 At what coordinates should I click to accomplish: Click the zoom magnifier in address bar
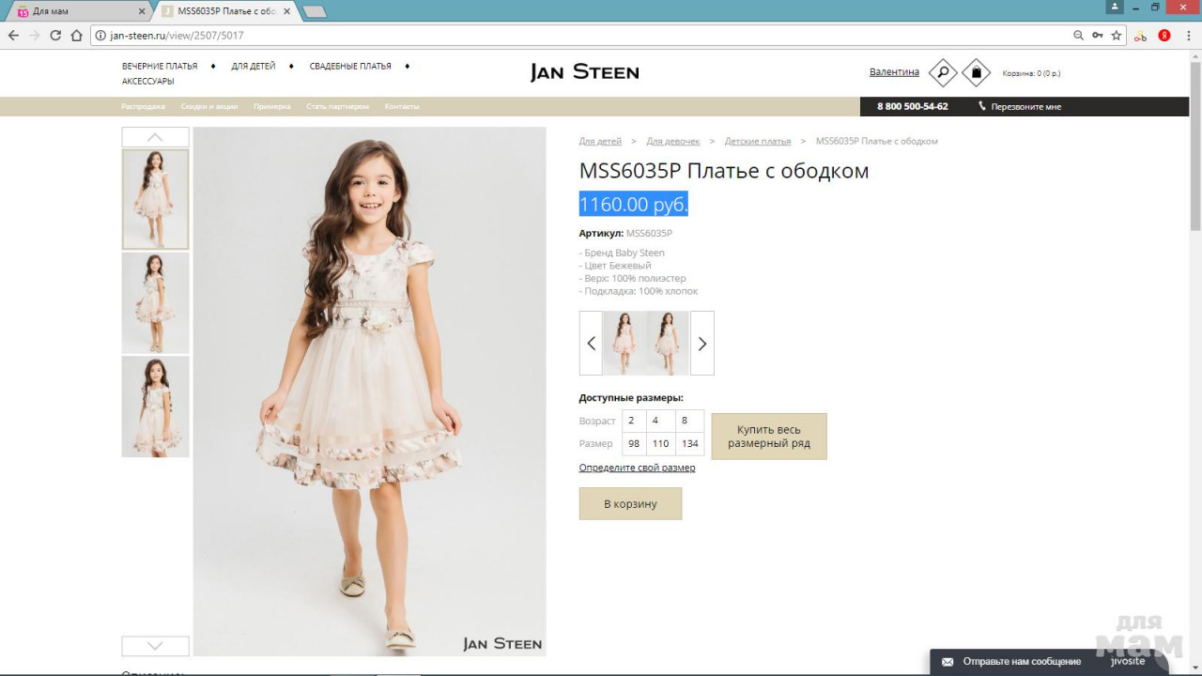1078,36
